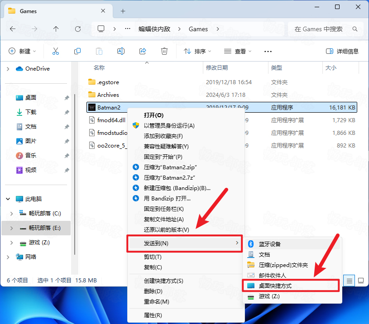Expand the 畅玩部落 (C:) drive
The width and height of the screenshot is (369, 324).
point(11,214)
